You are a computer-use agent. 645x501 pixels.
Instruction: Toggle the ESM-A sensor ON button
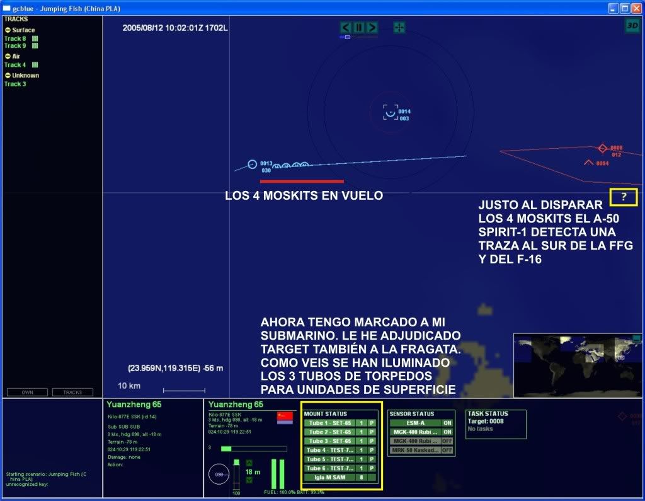point(447,423)
